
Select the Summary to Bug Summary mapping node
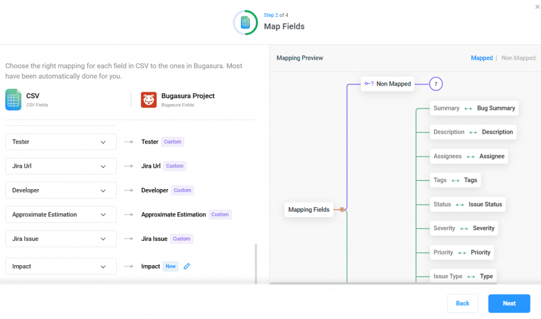click(x=473, y=108)
